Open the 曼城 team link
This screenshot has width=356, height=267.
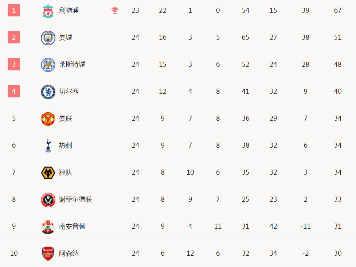[66, 38]
